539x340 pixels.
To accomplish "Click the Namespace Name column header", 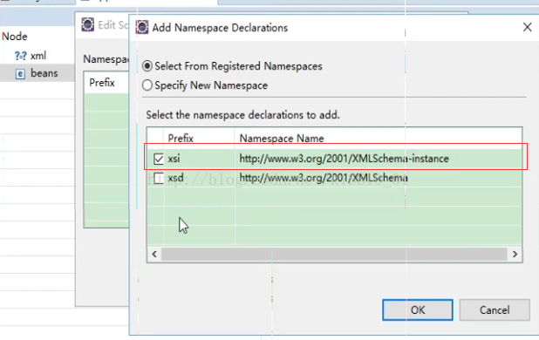I will tap(282, 138).
